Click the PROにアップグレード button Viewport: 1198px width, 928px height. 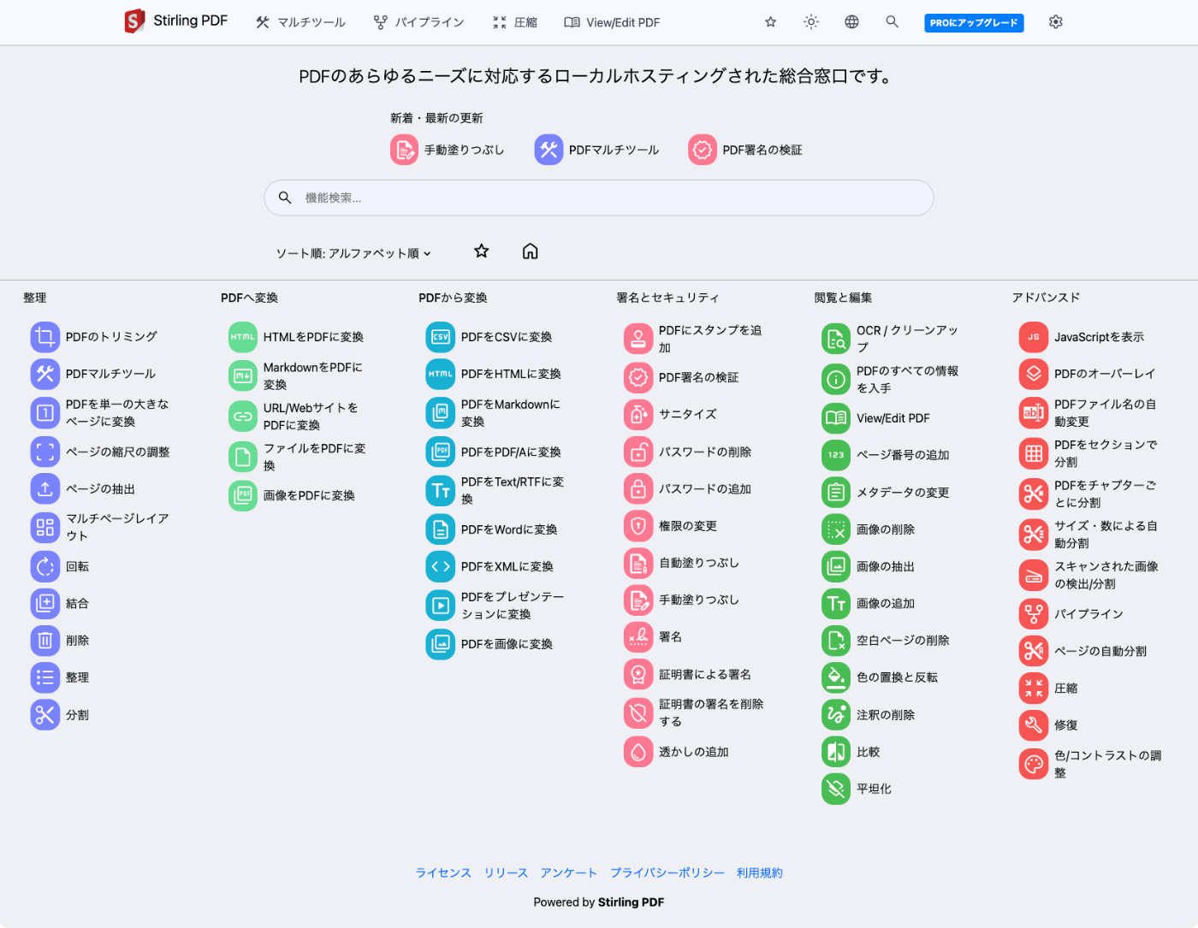pos(974,23)
